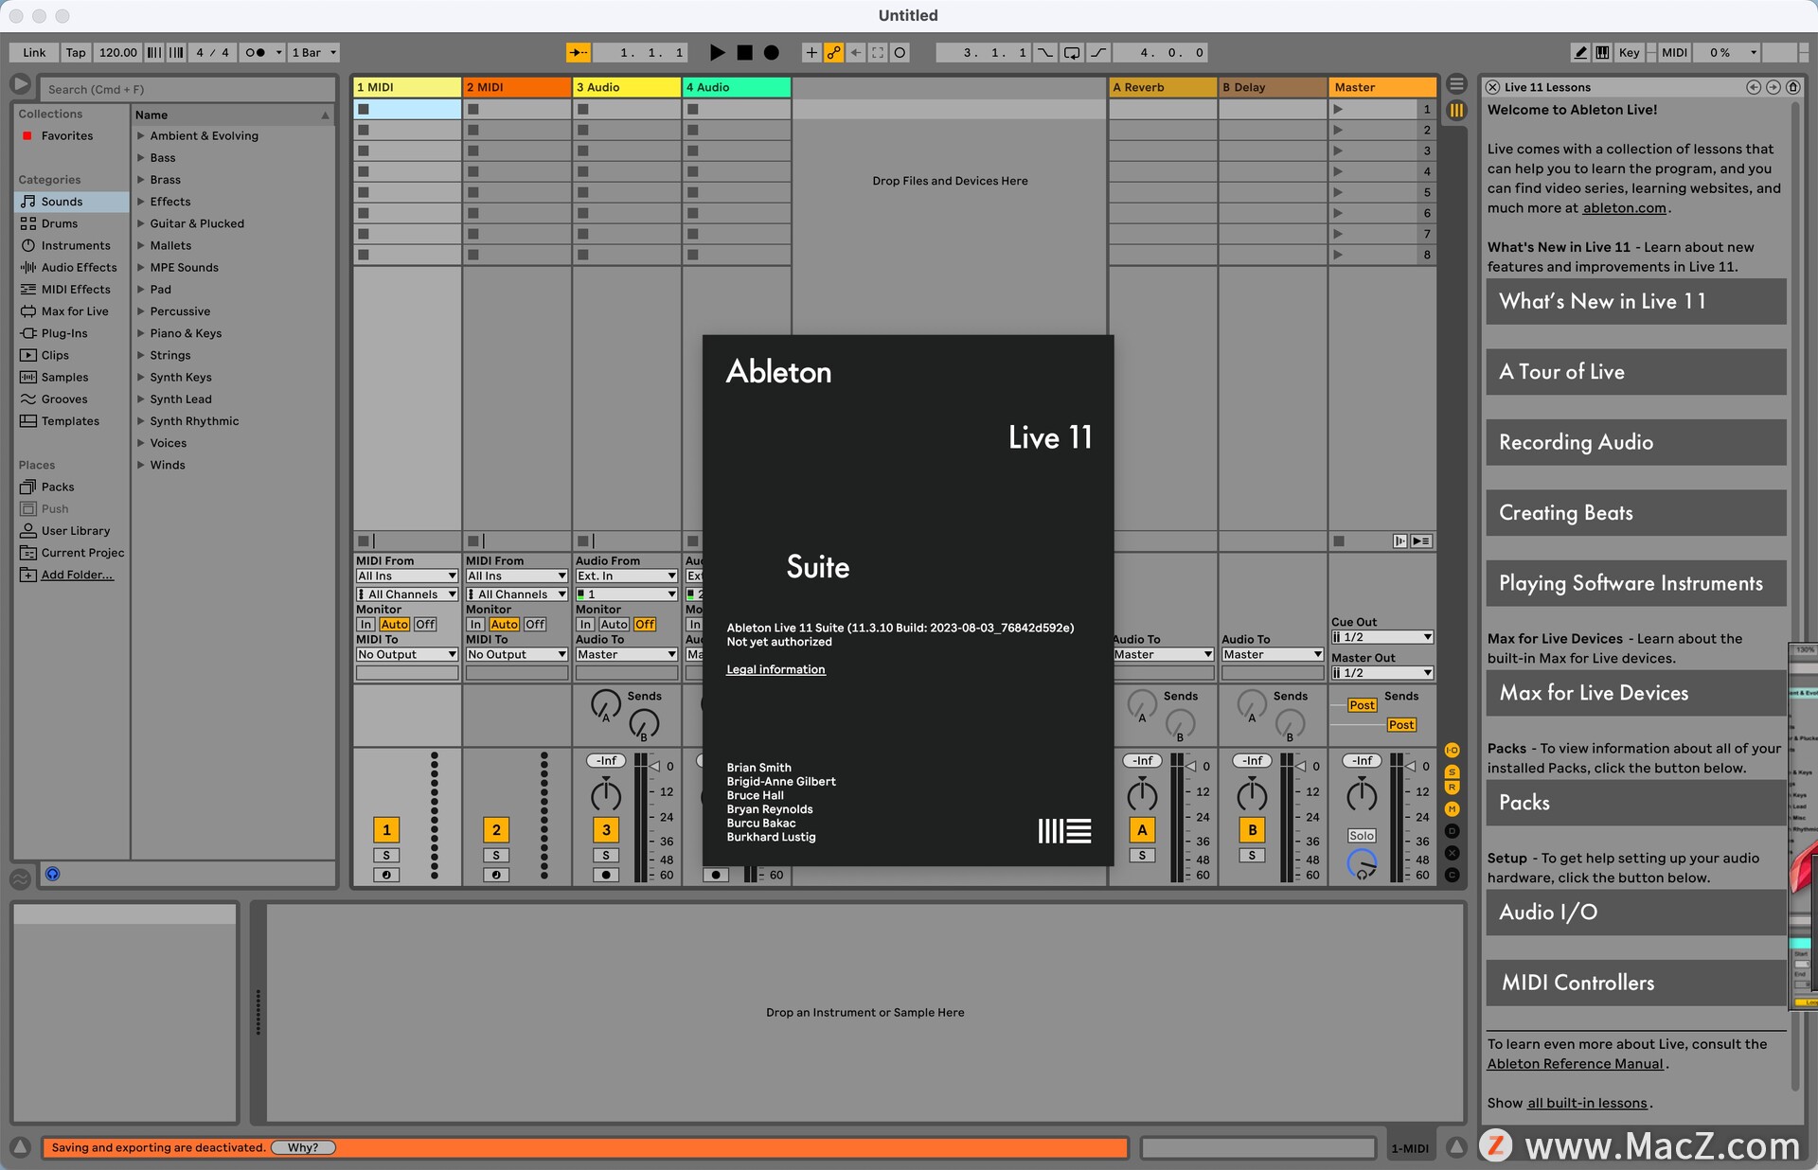Toggle Track Activator 1
The width and height of the screenshot is (1818, 1170).
pos(386,830)
